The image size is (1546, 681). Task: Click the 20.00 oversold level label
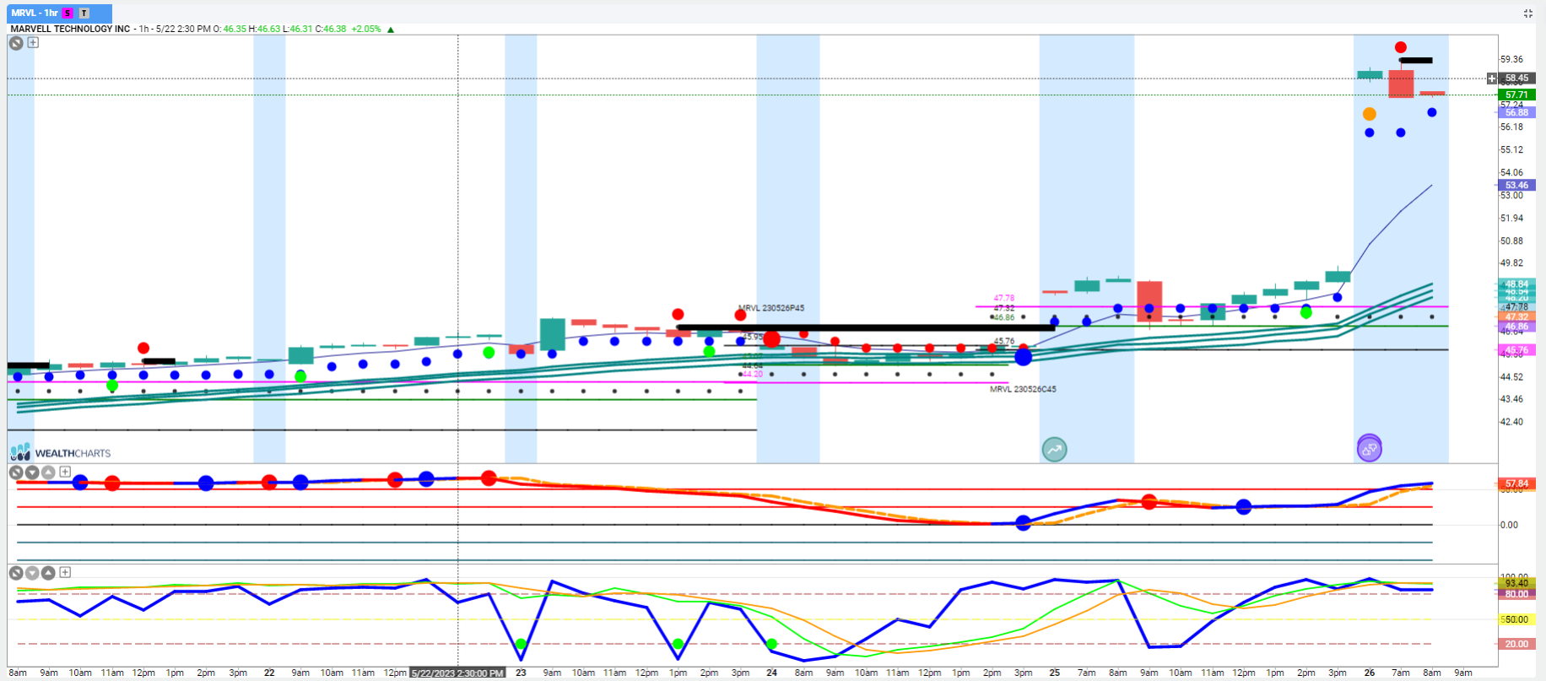(1516, 644)
